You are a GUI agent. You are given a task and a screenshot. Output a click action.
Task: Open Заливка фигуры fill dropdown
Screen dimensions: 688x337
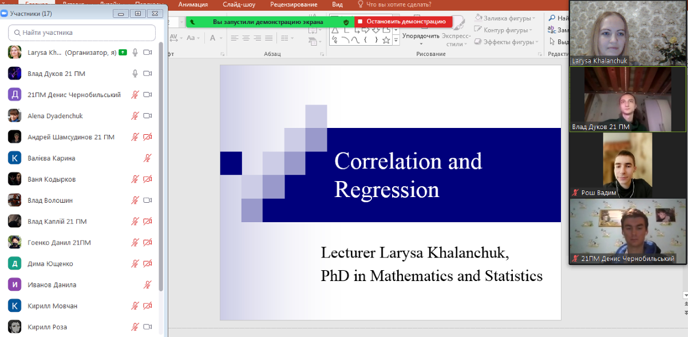tap(505, 18)
